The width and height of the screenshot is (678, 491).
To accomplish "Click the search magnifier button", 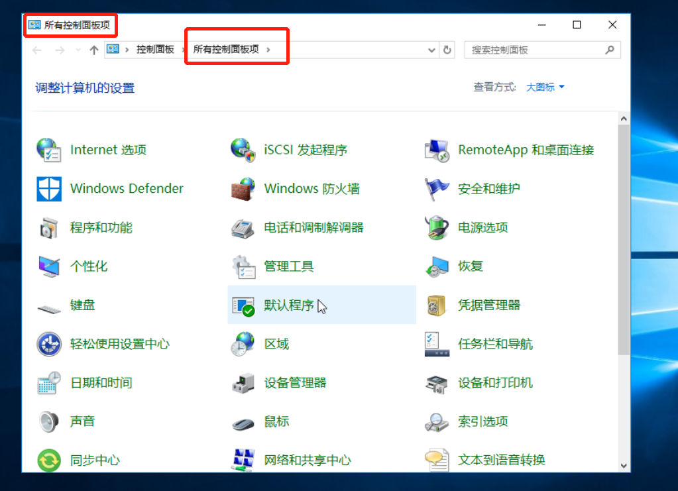I will (610, 50).
